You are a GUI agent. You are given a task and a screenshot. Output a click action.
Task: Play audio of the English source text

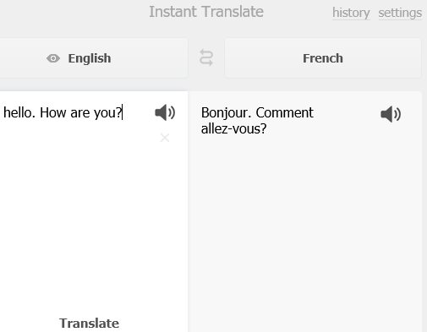point(165,112)
